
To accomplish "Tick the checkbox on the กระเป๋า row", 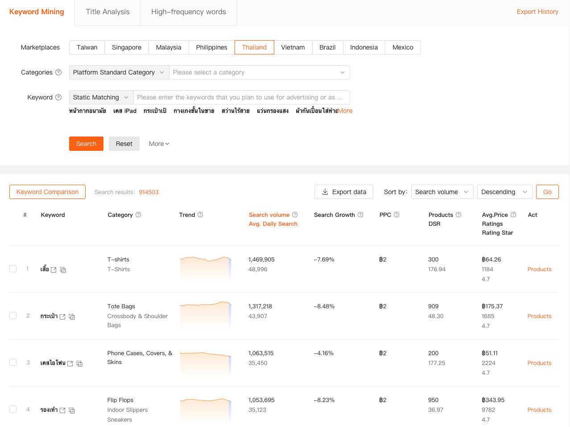I will coord(13,315).
